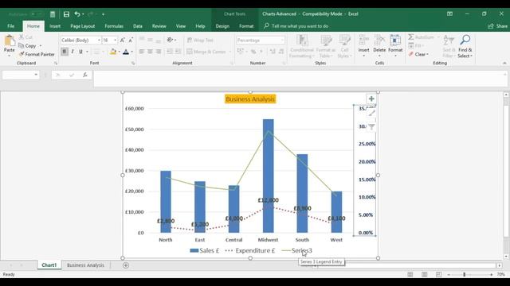Open Font Color dropdown arrow

click(131, 52)
